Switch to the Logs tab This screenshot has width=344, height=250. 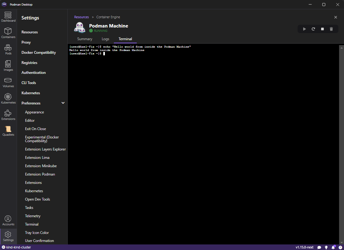coord(105,39)
